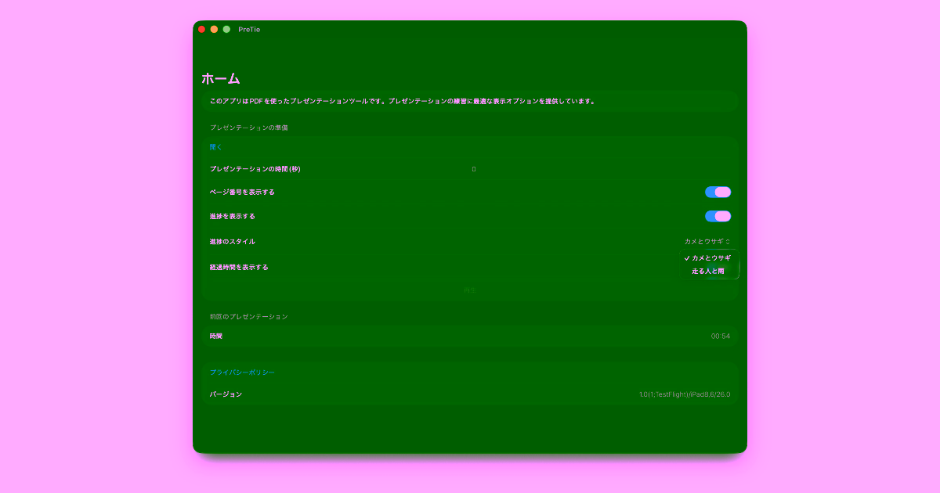Viewport: 940px width, 493px height.
Task: Minimize the window using the yellow button
Action: (214, 30)
